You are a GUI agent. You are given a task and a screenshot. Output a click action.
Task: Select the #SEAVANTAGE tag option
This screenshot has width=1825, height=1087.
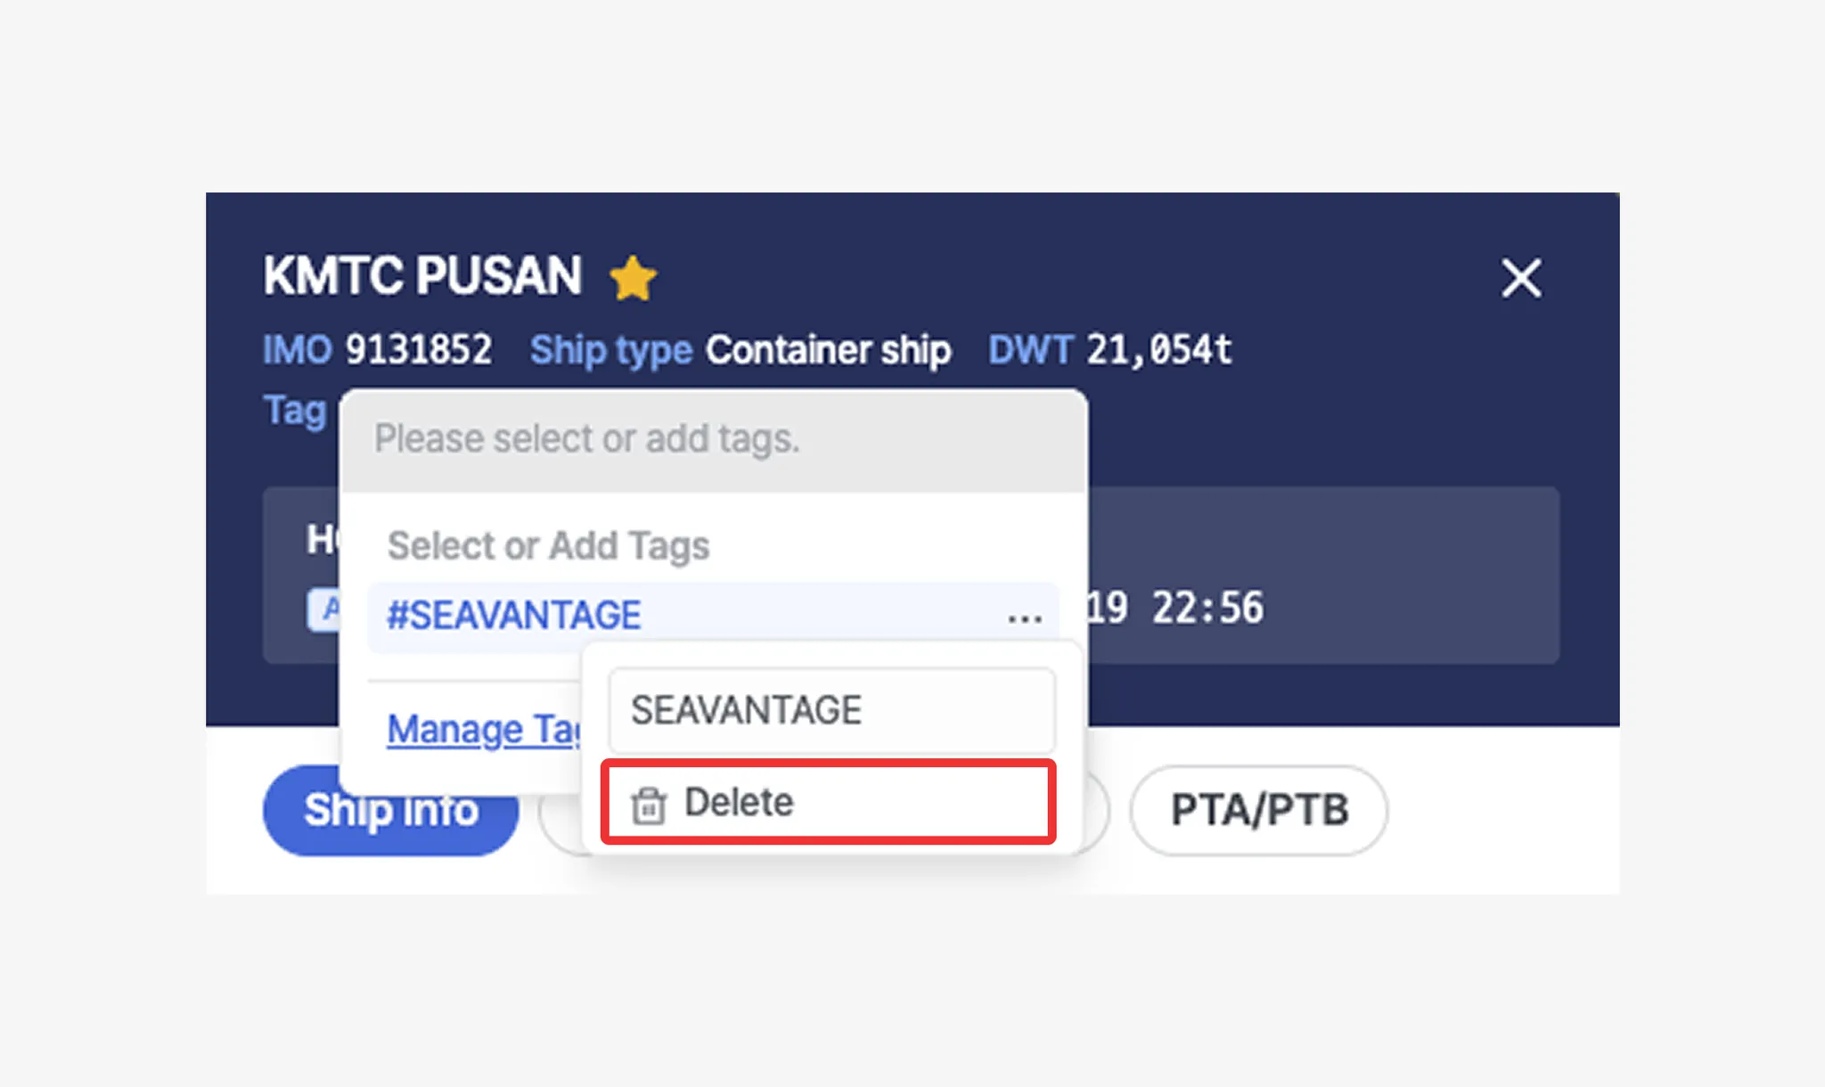pyautogui.click(x=514, y=616)
